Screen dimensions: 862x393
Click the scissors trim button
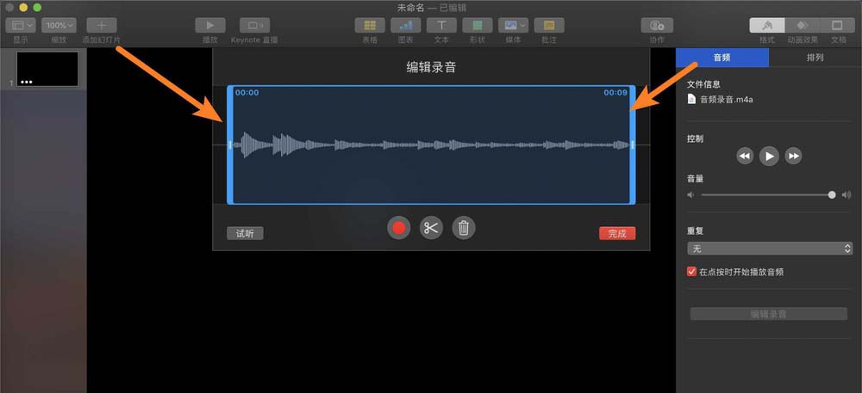(431, 228)
